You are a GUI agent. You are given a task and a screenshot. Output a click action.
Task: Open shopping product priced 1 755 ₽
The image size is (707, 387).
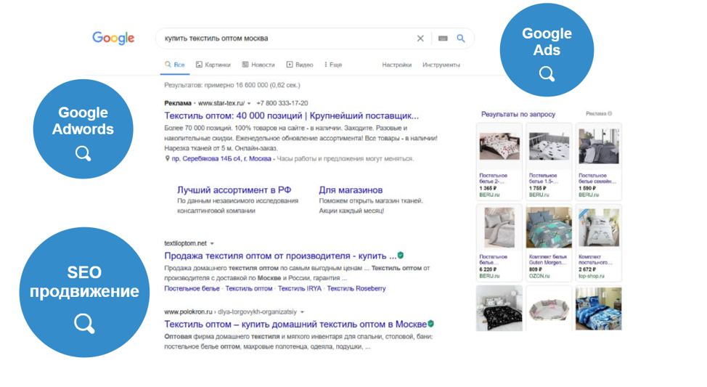[x=549, y=161]
